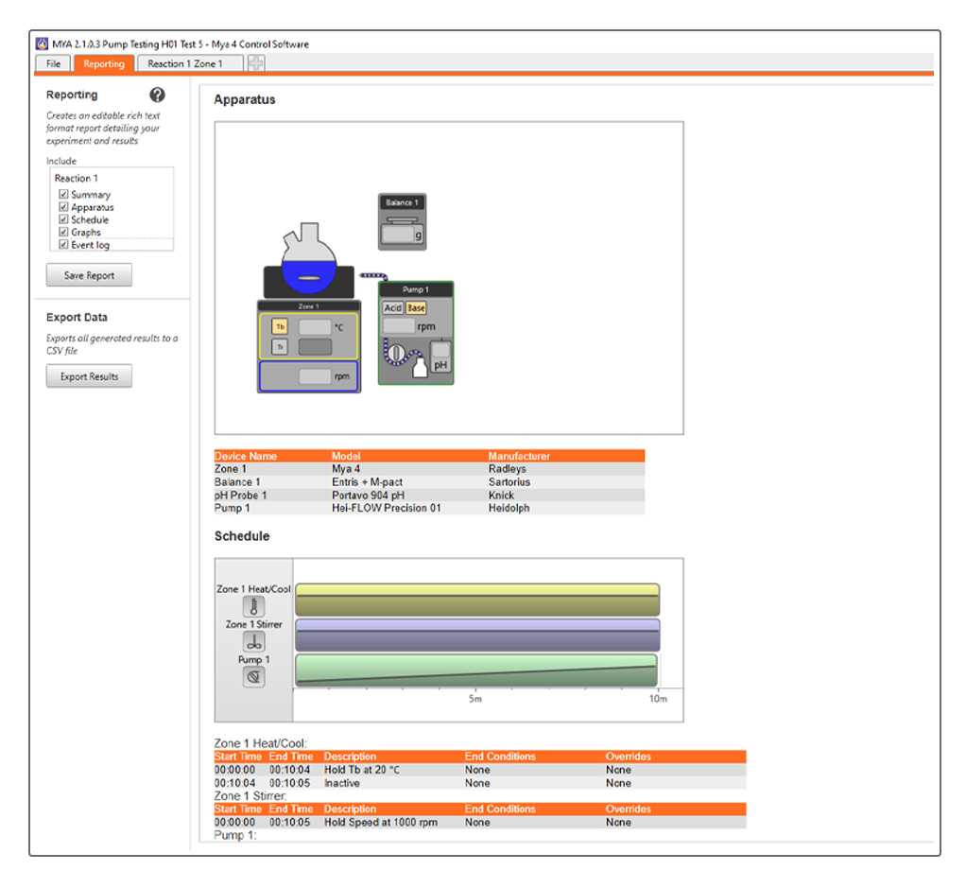
Task: Click 'Hei-FLOW Precision 01' model cell
Action: [x=387, y=509]
